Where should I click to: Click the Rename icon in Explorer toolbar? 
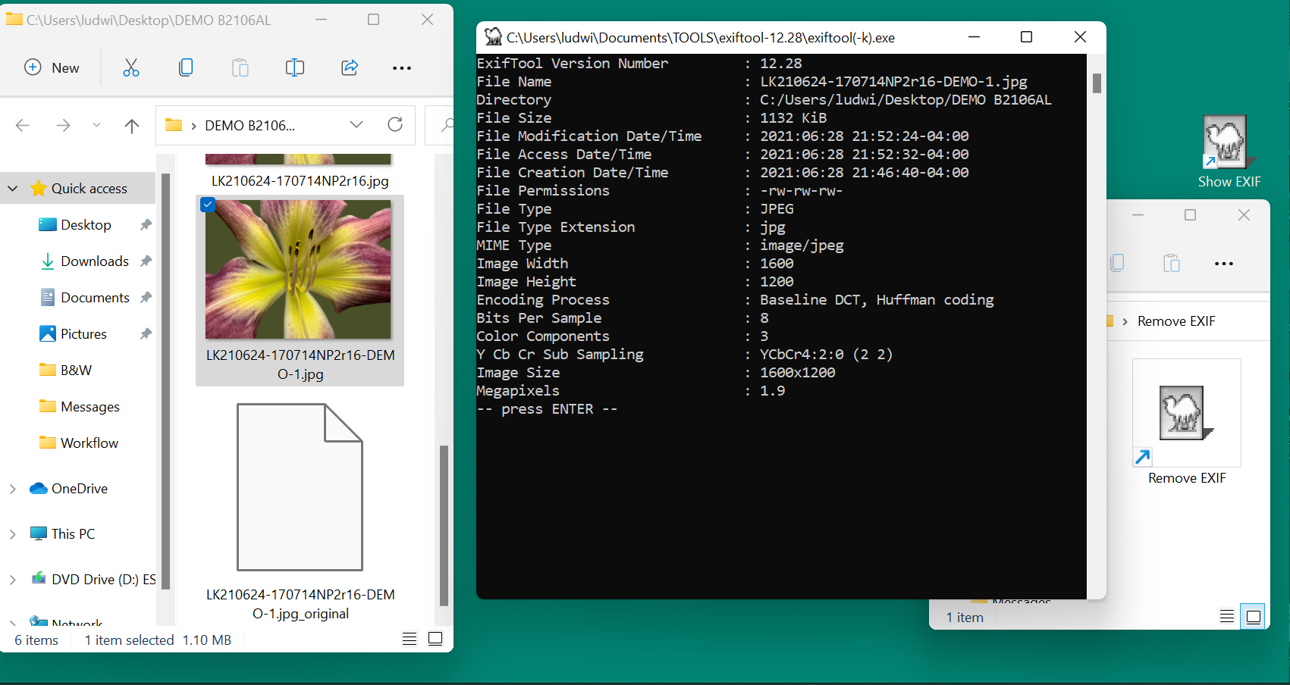[x=295, y=68]
